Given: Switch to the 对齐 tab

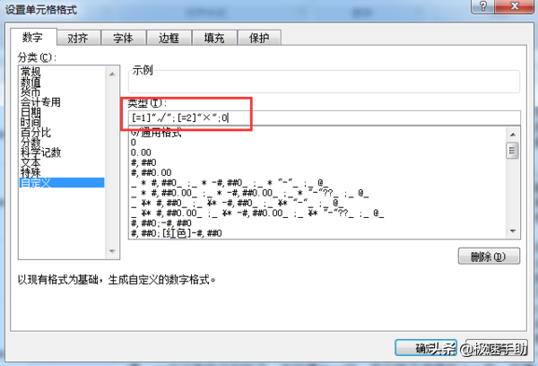Looking at the screenshot, I should coord(78,38).
